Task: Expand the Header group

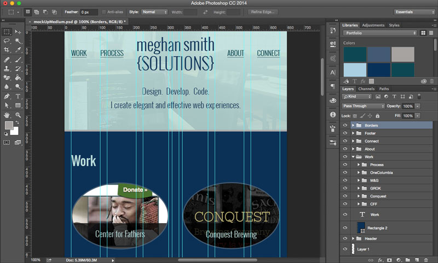Action: tap(353, 238)
